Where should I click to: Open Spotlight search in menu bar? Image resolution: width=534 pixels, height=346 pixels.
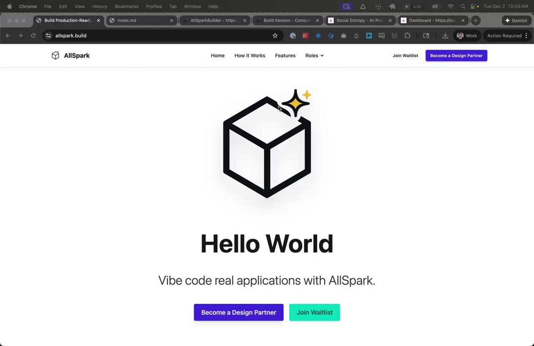point(463,6)
